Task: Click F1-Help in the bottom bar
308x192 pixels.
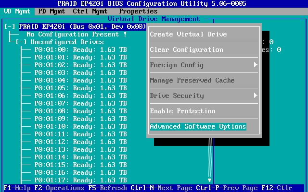Action: 17,188
